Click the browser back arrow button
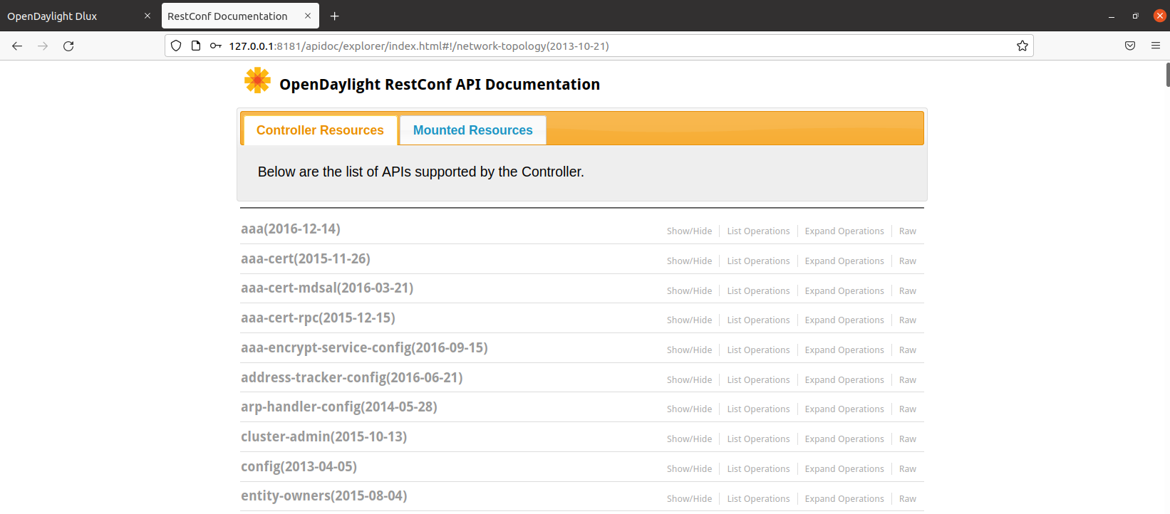1170x514 pixels. pyautogui.click(x=17, y=46)
